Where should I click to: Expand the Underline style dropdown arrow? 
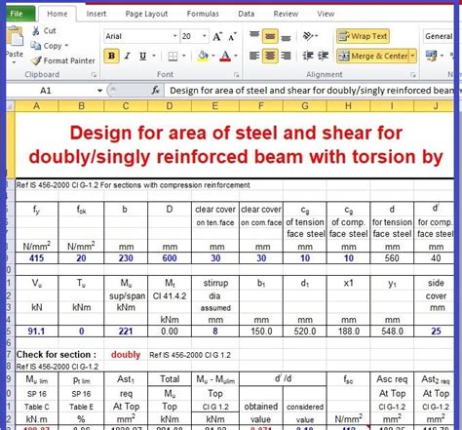pos(154,57)
